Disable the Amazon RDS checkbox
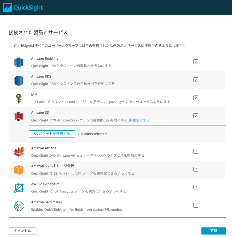Image resolution: width=232 pixels, height=237 pixels. pyautogui.click(x=196, y=80)
